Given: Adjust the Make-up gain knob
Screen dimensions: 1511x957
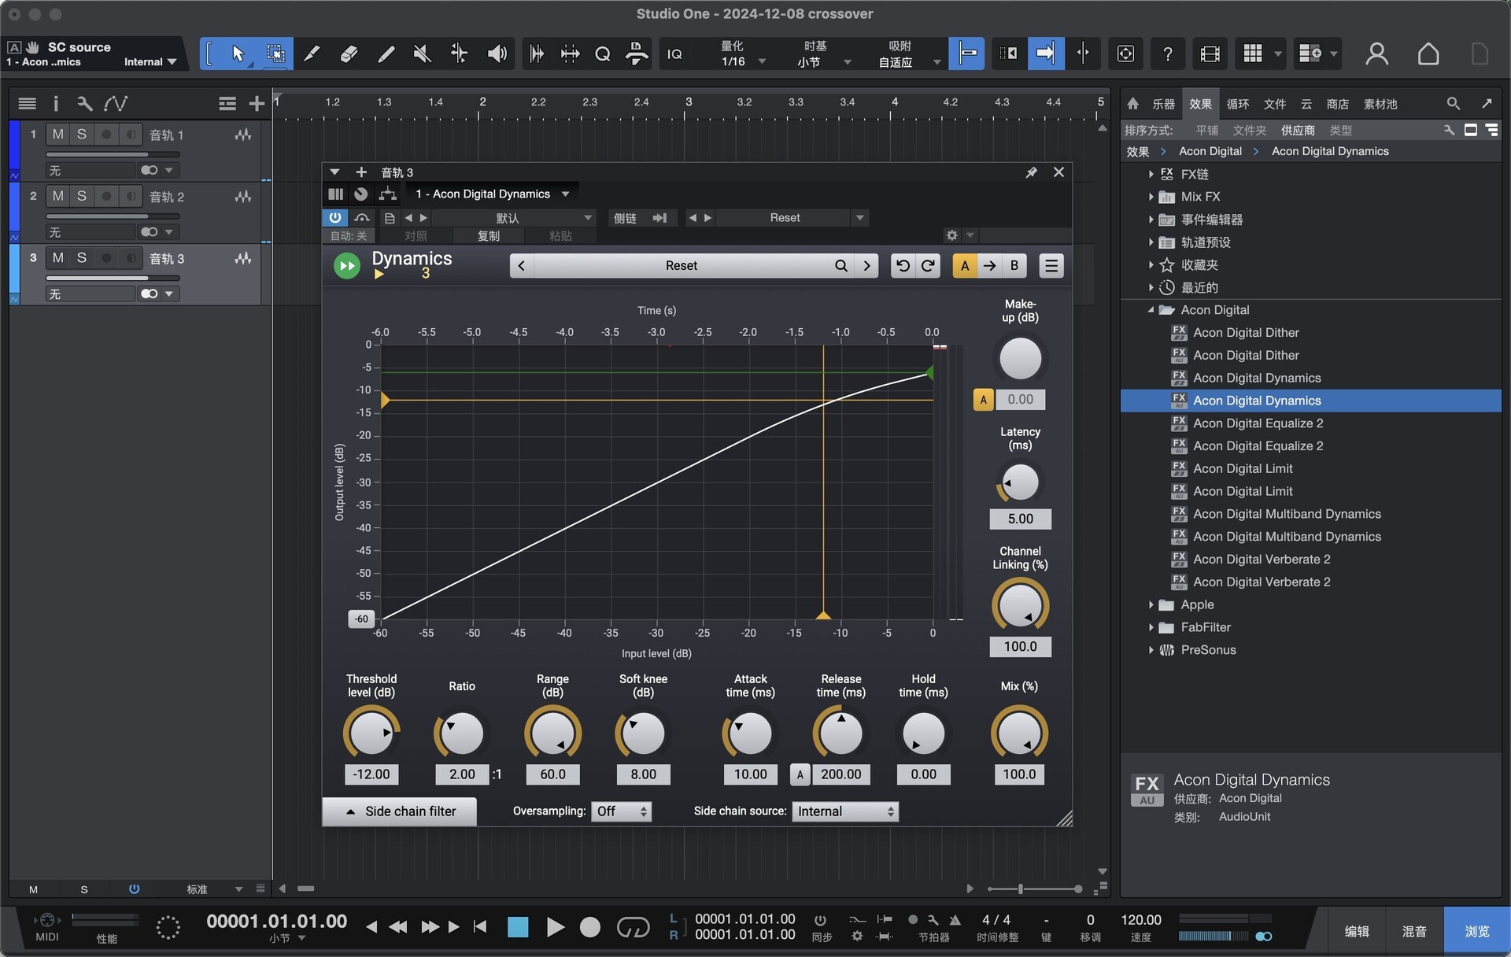Looking at the screenshot, I should coord(1020,359).
